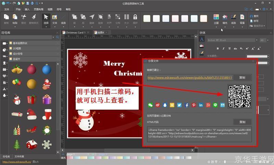Toggle Underline in the font panel
This screenshot has width=274, height=165.
point(229,49)
